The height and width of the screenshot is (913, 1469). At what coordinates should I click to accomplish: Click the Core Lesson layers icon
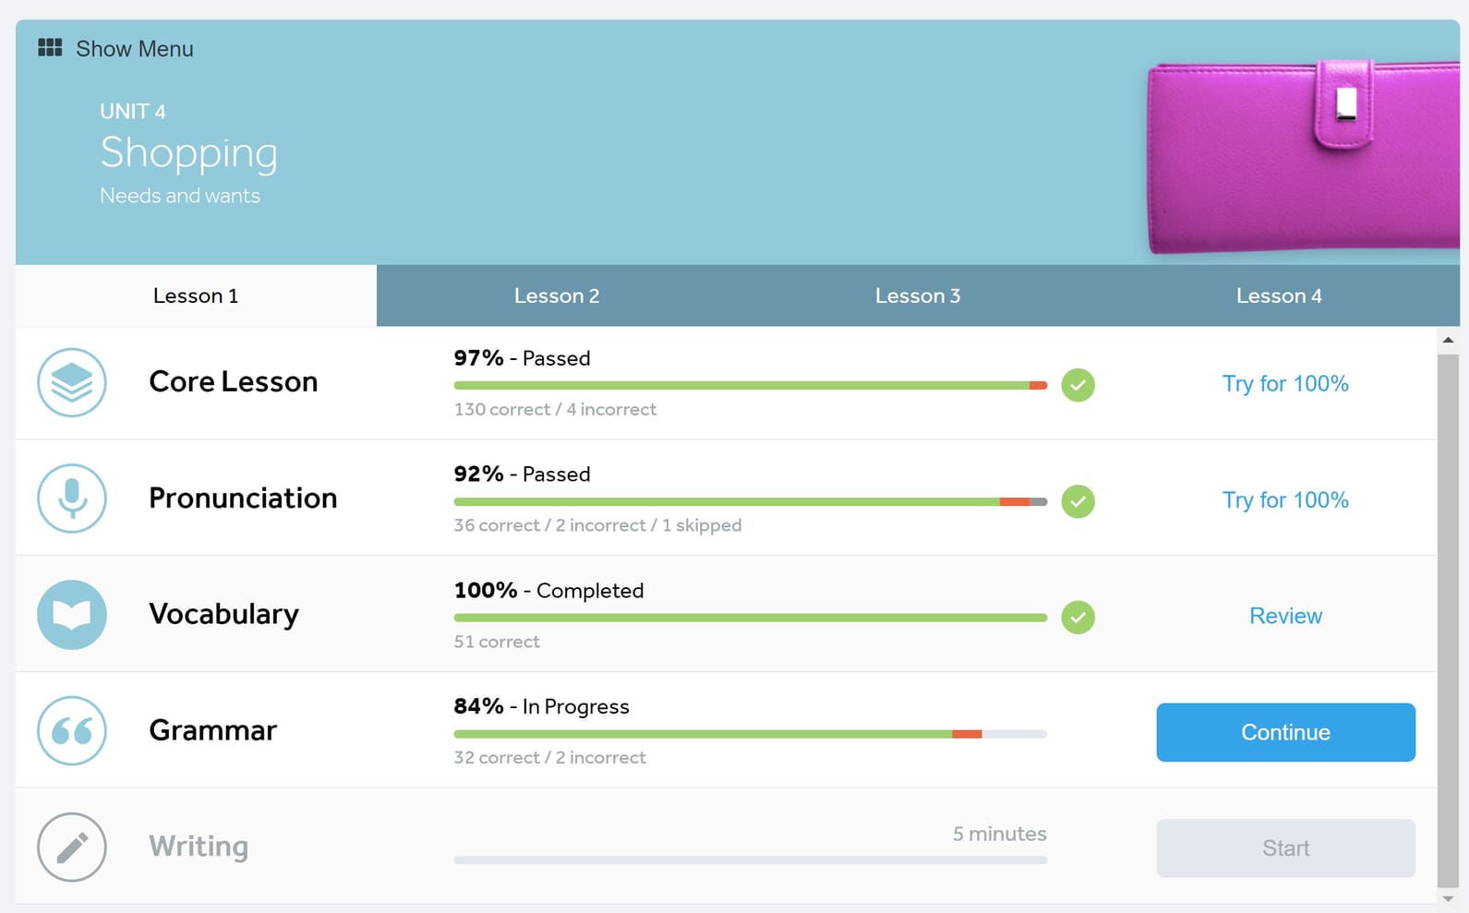pyautogui.click(x=72, y=382)
